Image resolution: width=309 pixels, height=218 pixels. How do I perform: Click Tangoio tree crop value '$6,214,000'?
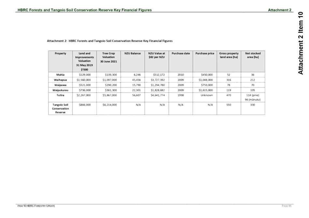click(110, 105)
